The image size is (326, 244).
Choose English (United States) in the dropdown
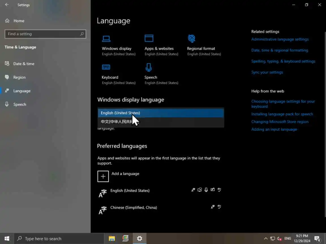pos(161,113)
